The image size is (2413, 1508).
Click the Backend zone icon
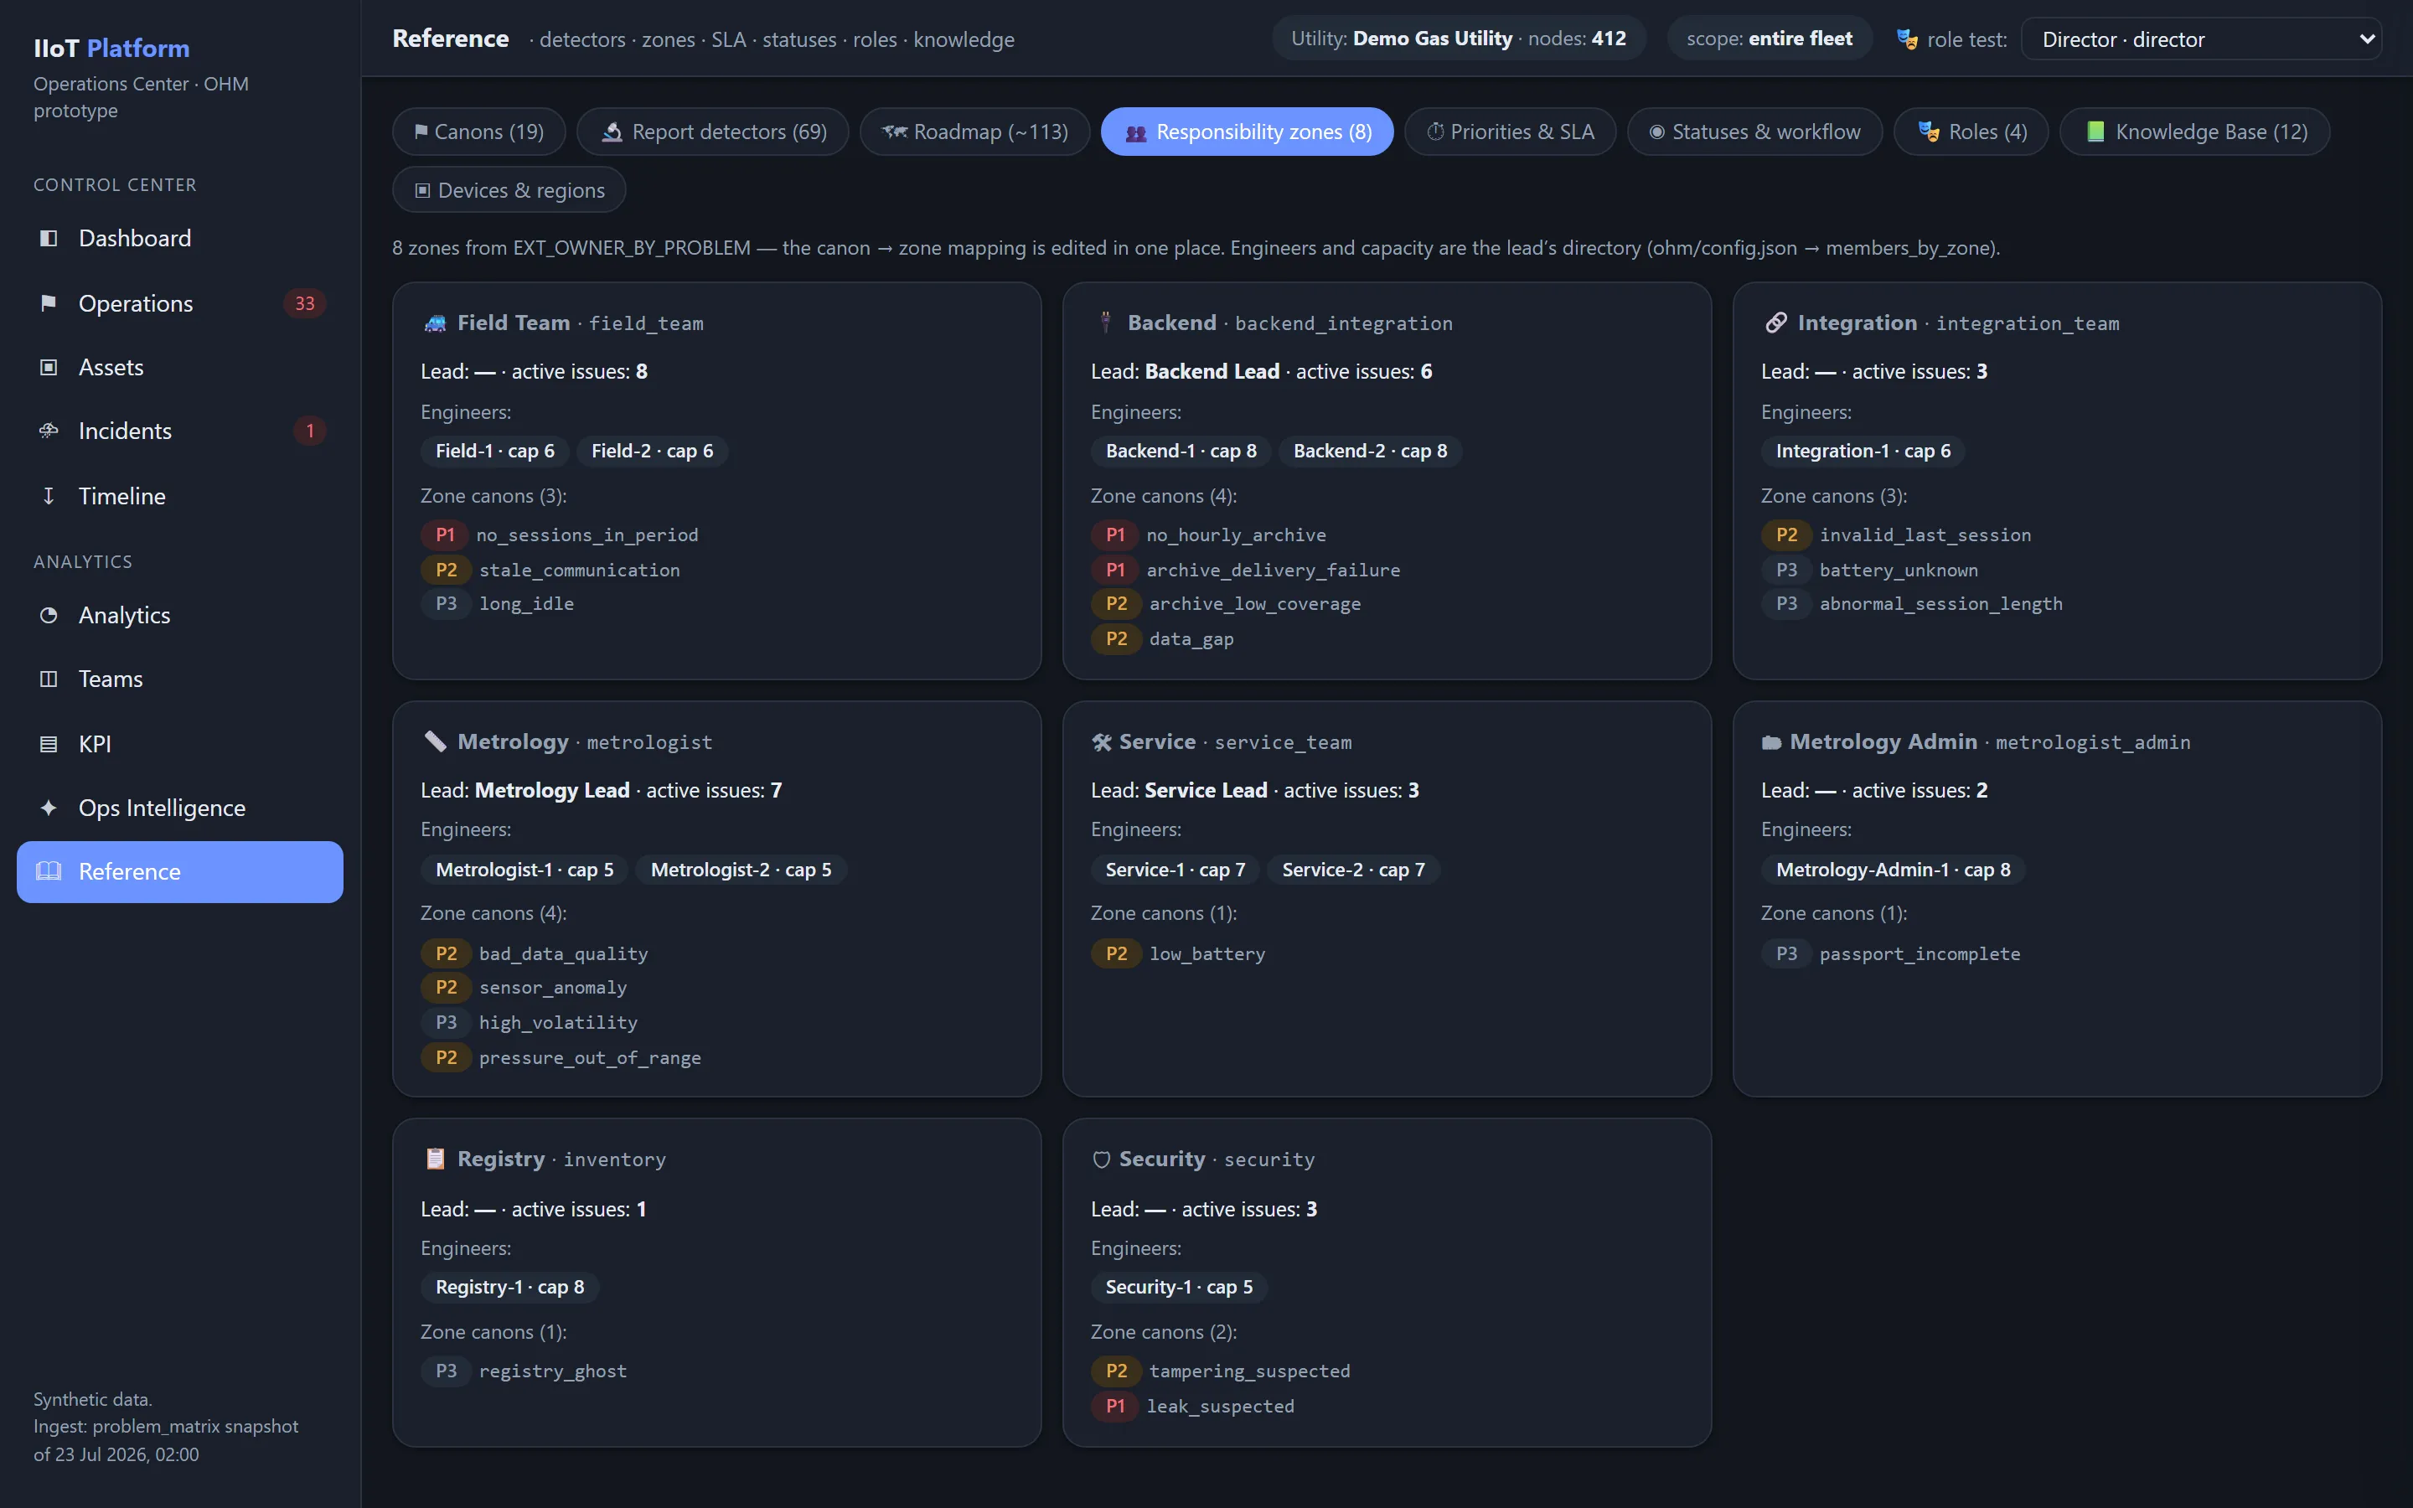tap(1105, 323)
